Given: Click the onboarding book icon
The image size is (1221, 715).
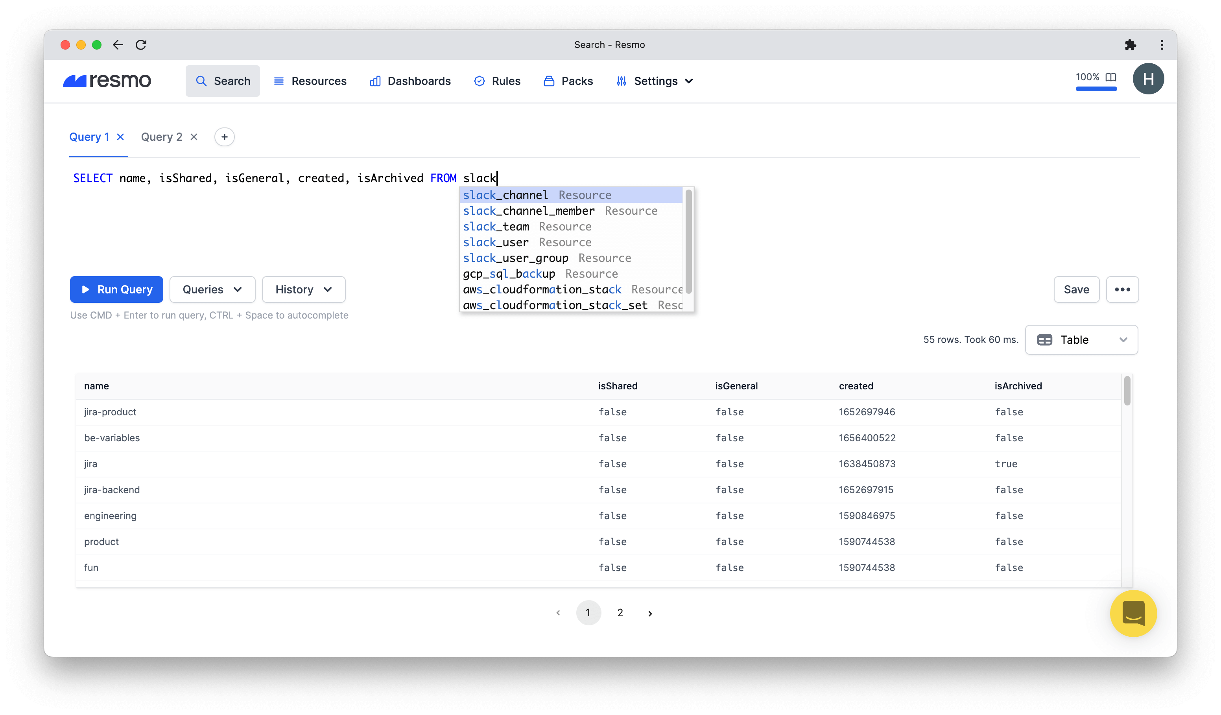Looking at the screenshot, I should click(1111, 77).
